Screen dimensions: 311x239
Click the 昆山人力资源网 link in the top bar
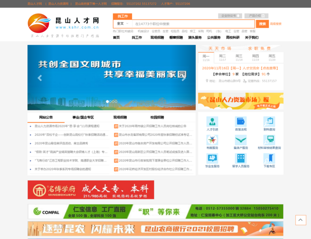point(58,3)
